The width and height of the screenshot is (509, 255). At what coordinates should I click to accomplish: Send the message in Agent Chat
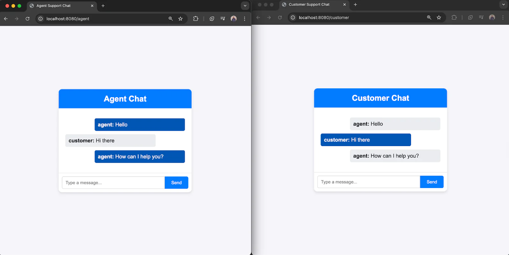pyautogui.click(x=177, y=183)
